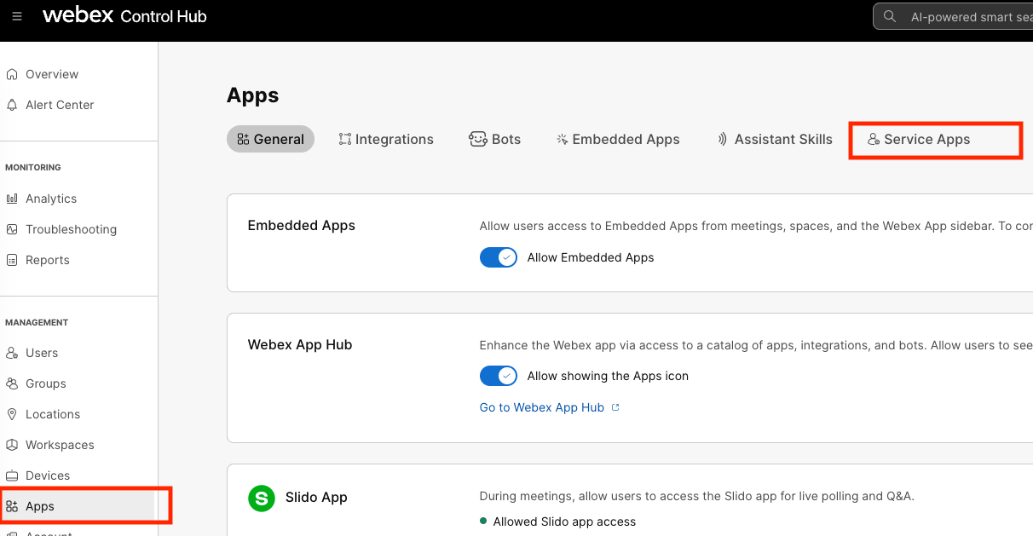
Task: Select the Service Apps tab
Action: [919, 139]
